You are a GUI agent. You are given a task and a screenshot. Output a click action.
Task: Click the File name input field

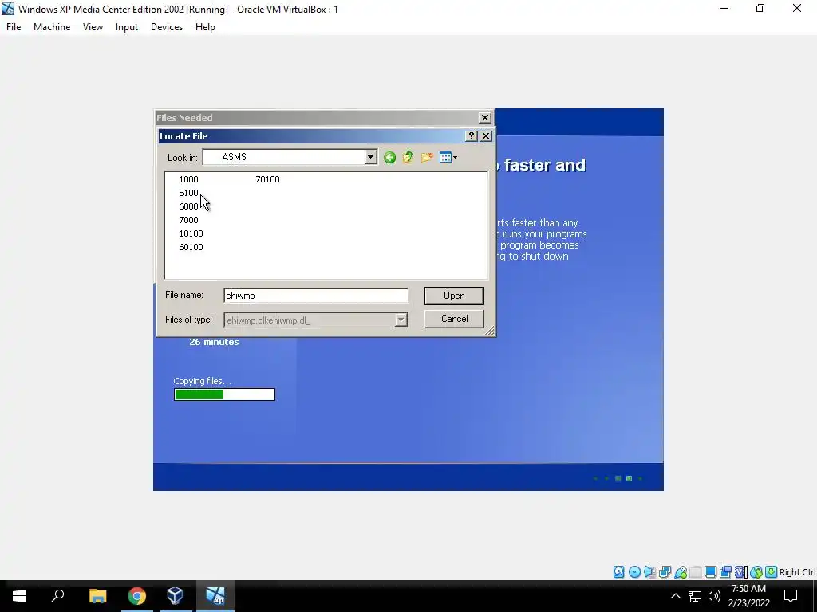[x=316, y=296]
